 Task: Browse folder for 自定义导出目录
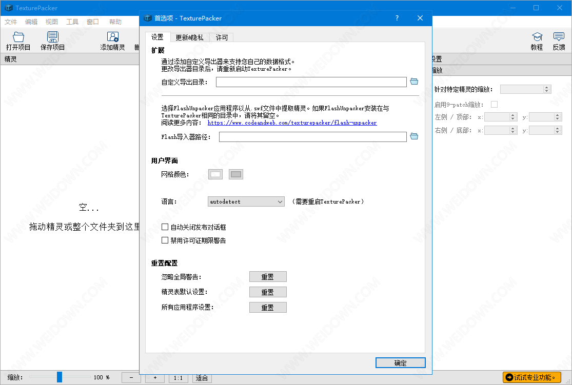pos(414,82)
